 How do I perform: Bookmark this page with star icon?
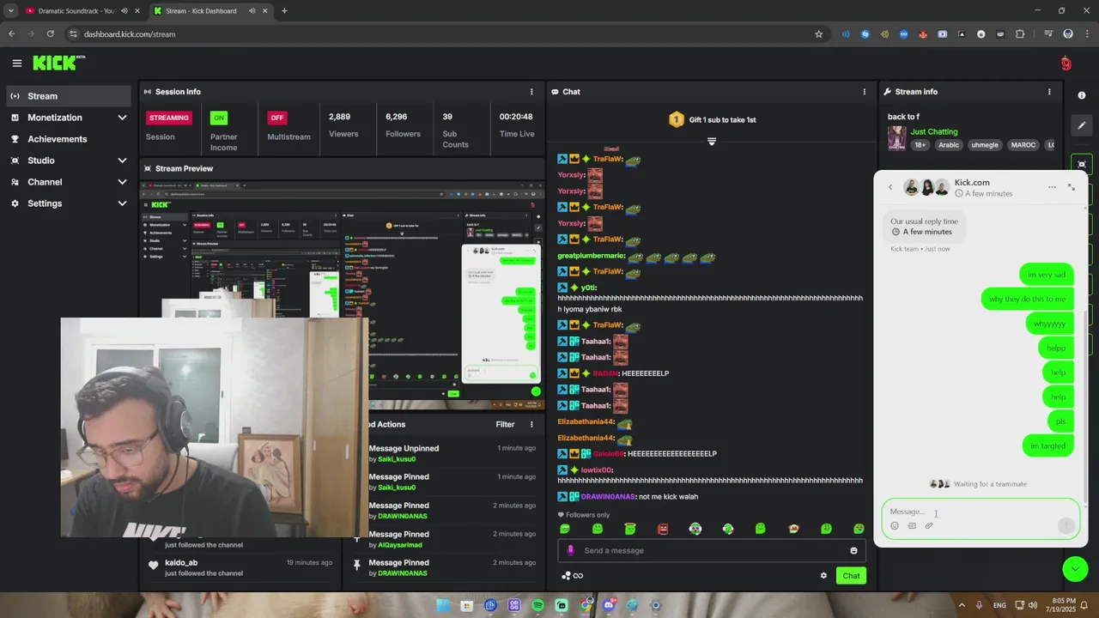pos(818,34)
